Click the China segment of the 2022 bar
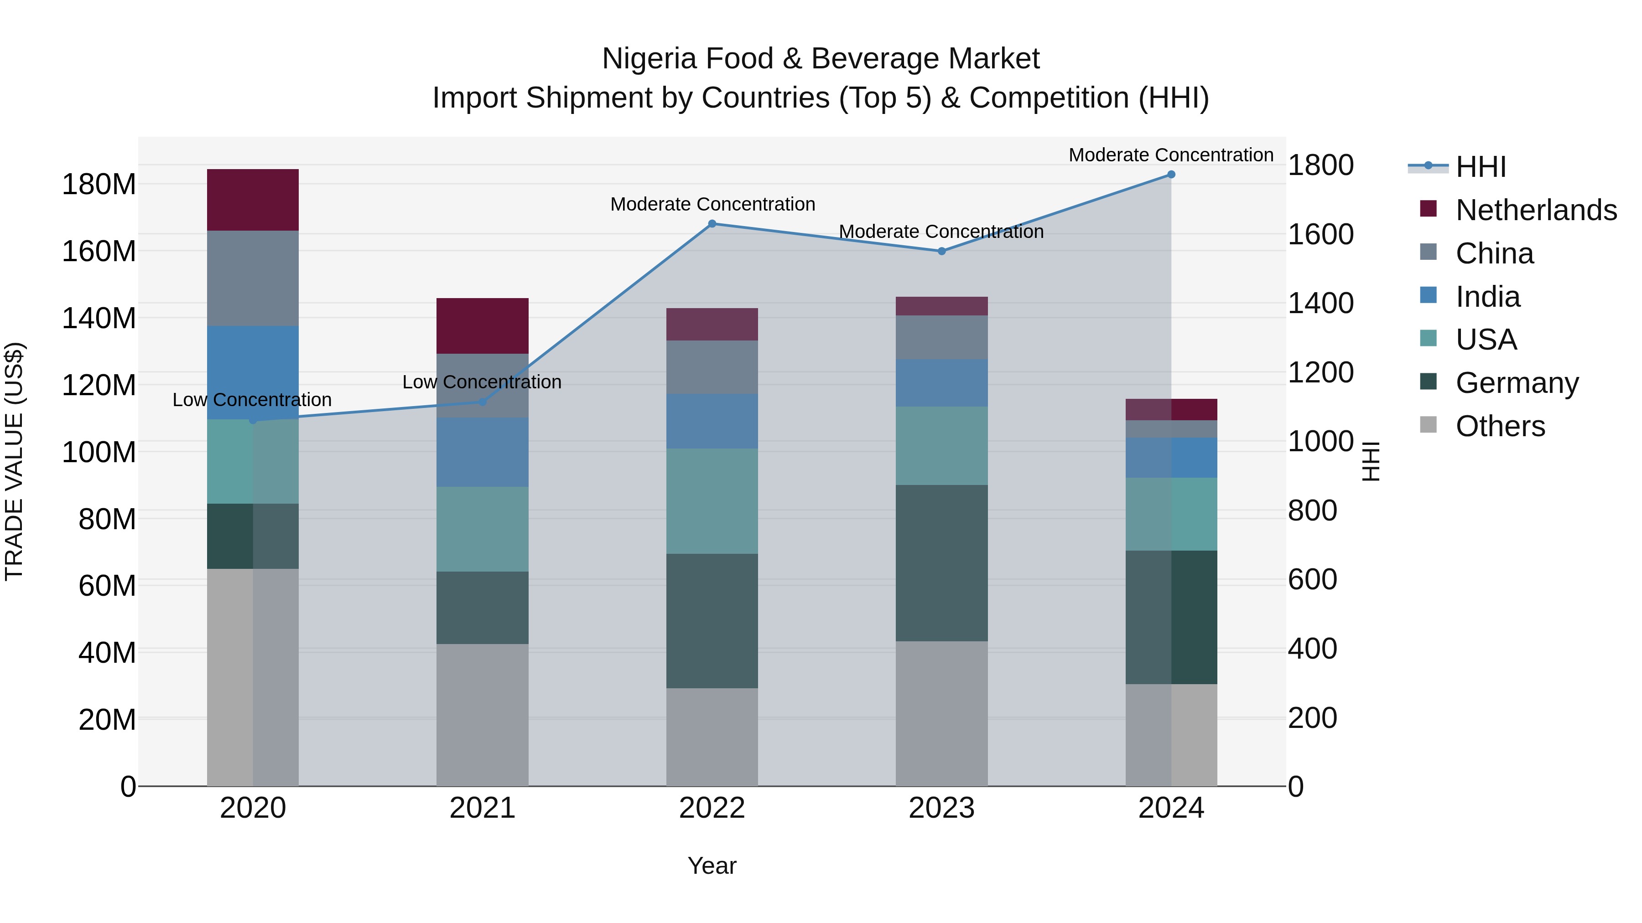The height and width of the screenshot is (923, 1642). click(x=712, y=367)
